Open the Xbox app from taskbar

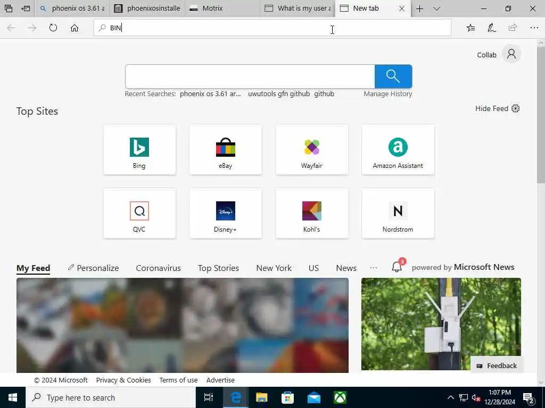click(340, 397)
